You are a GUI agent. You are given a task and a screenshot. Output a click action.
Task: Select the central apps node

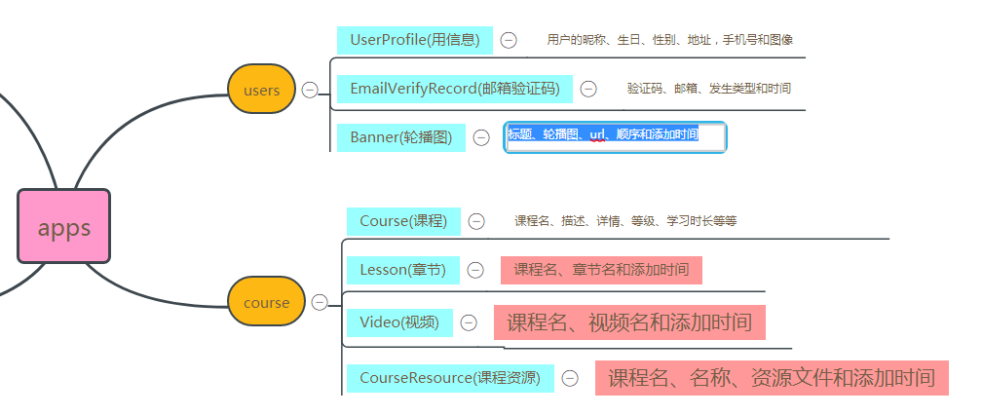point(64,226)
